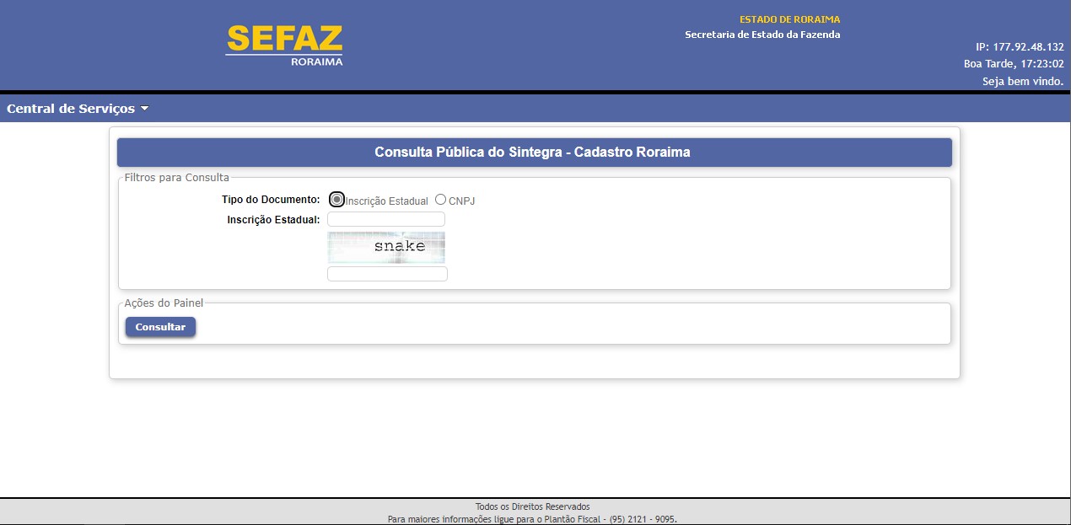
Task: Click the 'ESTADO DE RORAIMA' header text
Action: [789, 19]
